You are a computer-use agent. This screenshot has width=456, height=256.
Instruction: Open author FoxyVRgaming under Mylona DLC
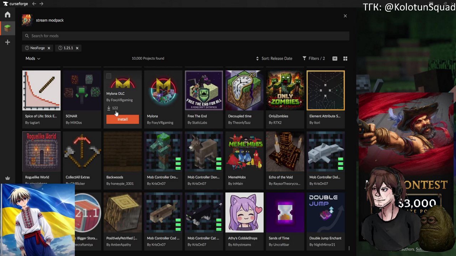point(119,100)
